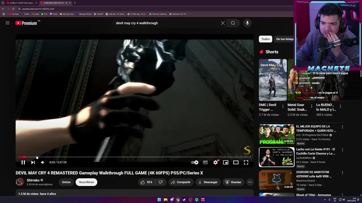The width and height of the screenshot is (362, 203).
Task: Open player settings gear
Action: [216, 162]
